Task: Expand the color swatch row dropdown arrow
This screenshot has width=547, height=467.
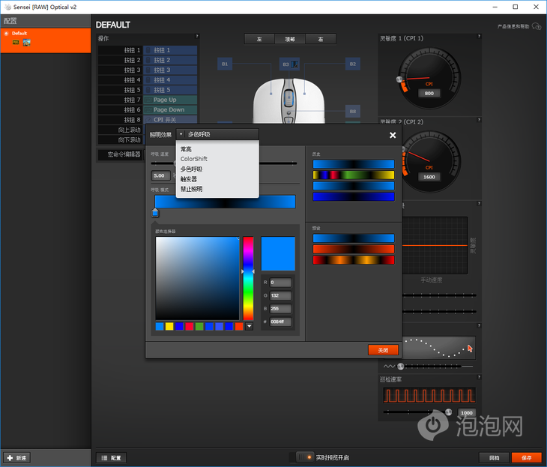Action: tap(249, 326)
